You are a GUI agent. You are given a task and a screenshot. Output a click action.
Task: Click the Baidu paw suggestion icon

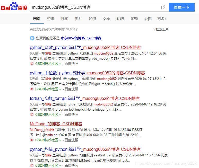tap(32, 38)
